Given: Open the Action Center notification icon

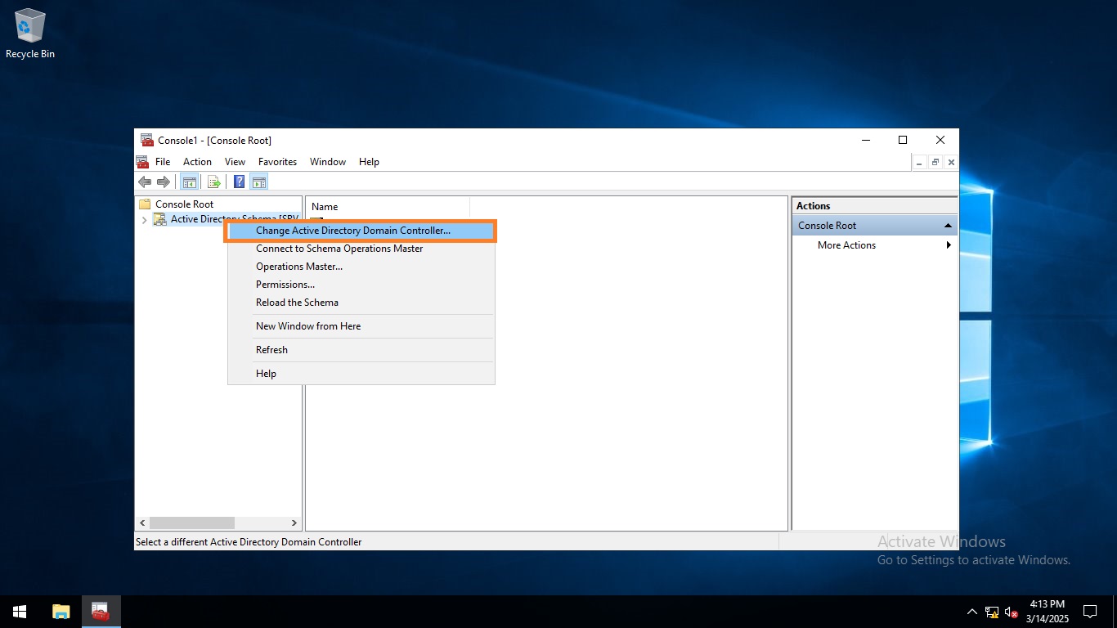Looking at the screenshot, I should pos(1090,612).
